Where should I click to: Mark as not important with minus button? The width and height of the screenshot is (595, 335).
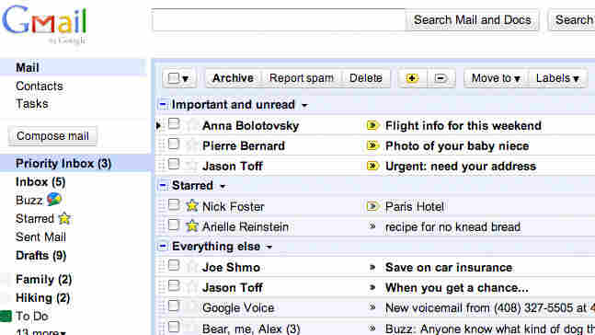(x=441, y=78)
